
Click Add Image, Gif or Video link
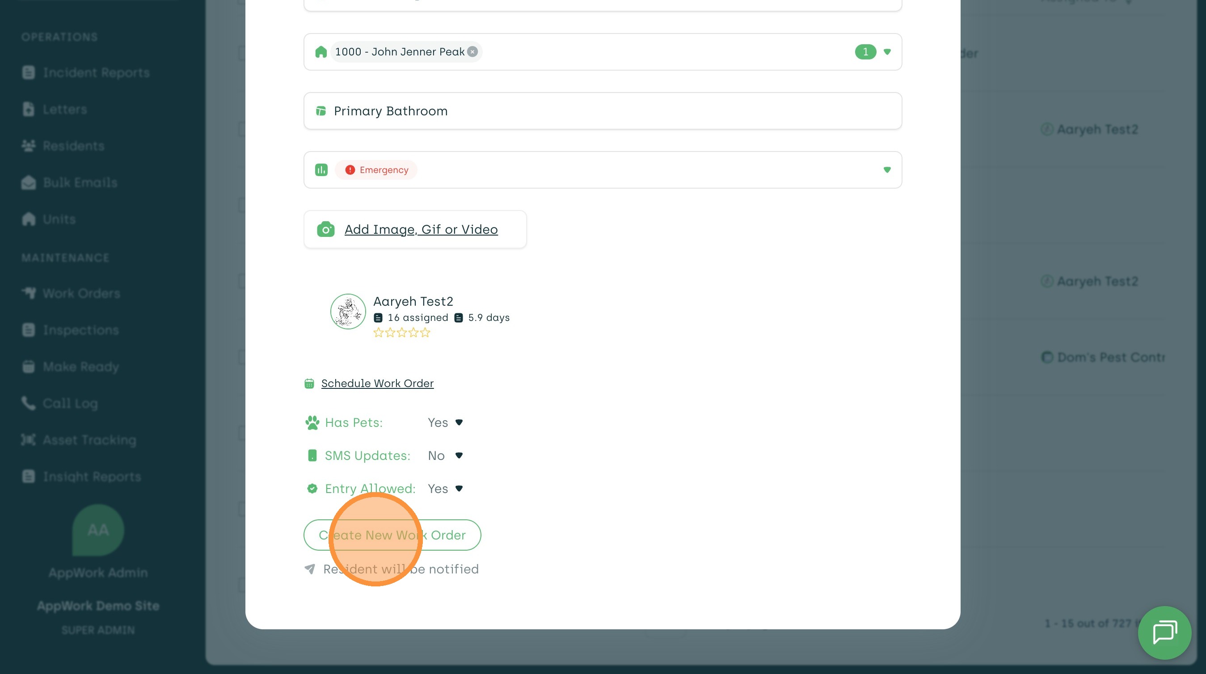[421, 229]
